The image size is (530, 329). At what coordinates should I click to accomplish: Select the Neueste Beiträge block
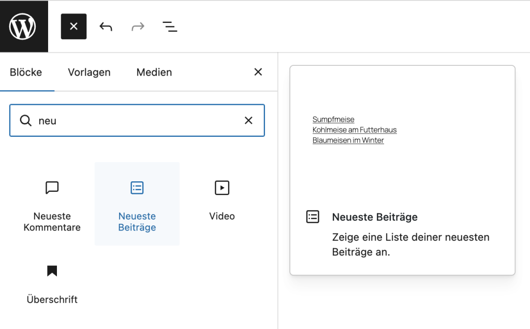click(x=137, y=204)
